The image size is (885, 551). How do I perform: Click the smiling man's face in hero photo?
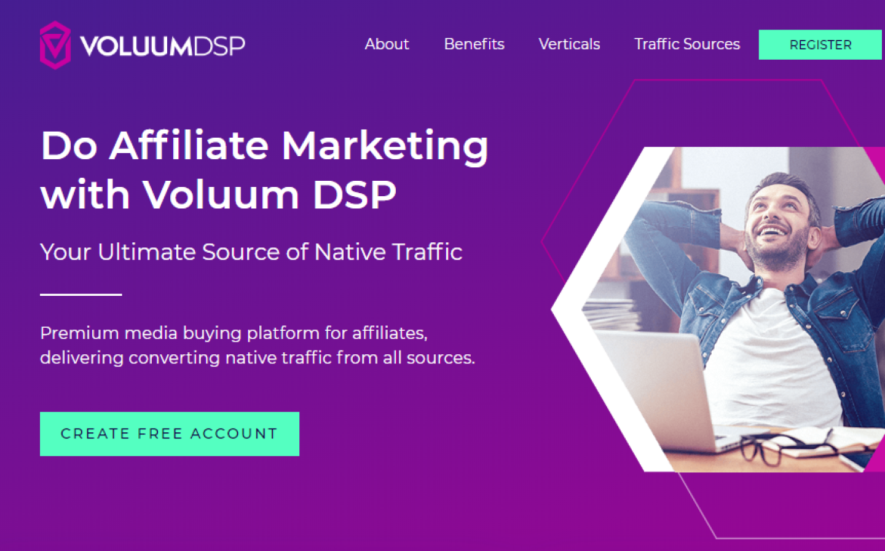779,224
